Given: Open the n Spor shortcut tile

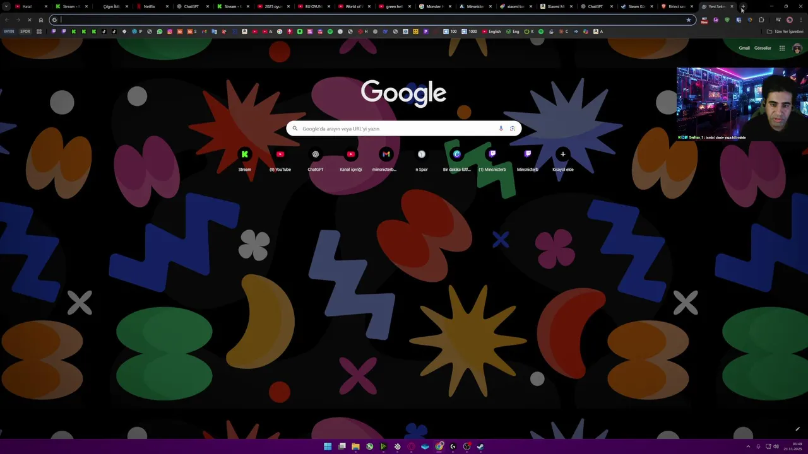Looking at the screenshot, I should point(421,159).
